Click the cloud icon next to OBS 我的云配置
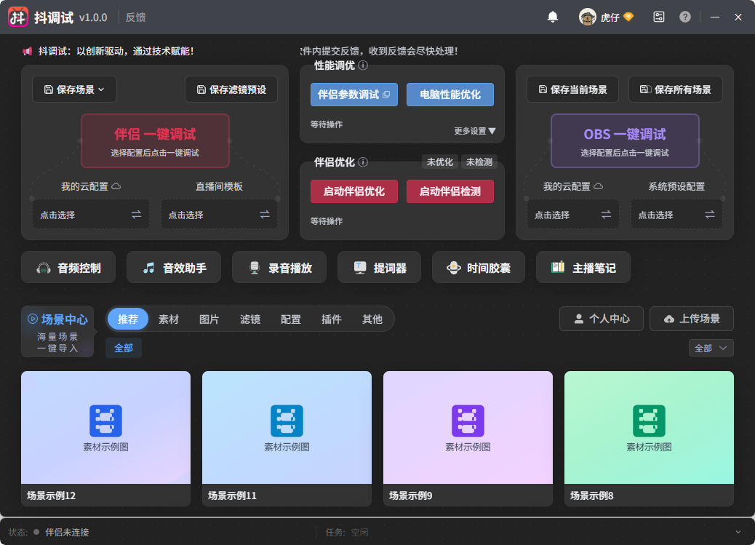Viewport: 755px width, 545px height. click(x=598, y=186)
